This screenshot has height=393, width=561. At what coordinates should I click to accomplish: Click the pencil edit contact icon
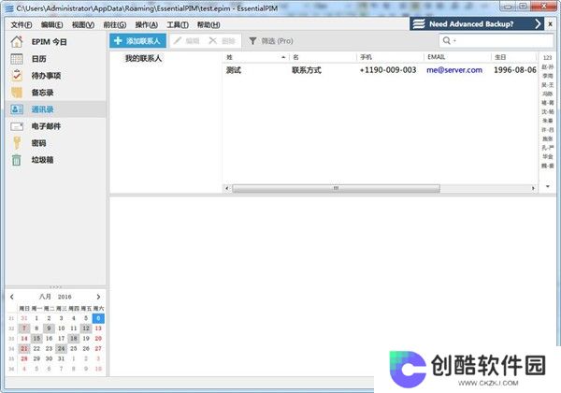tap(178, 41)
